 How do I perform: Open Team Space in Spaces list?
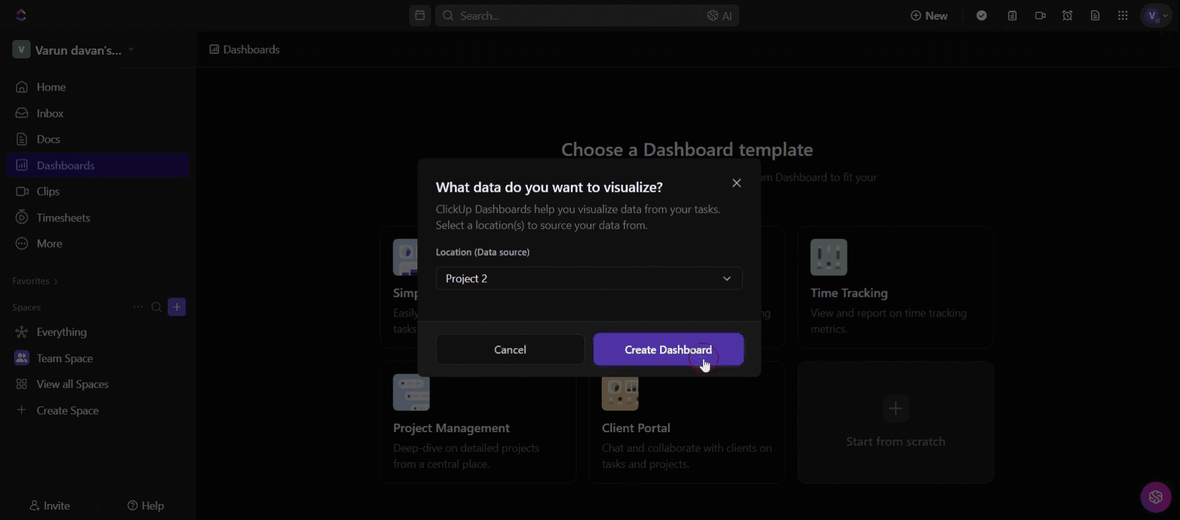click(98, 358)
